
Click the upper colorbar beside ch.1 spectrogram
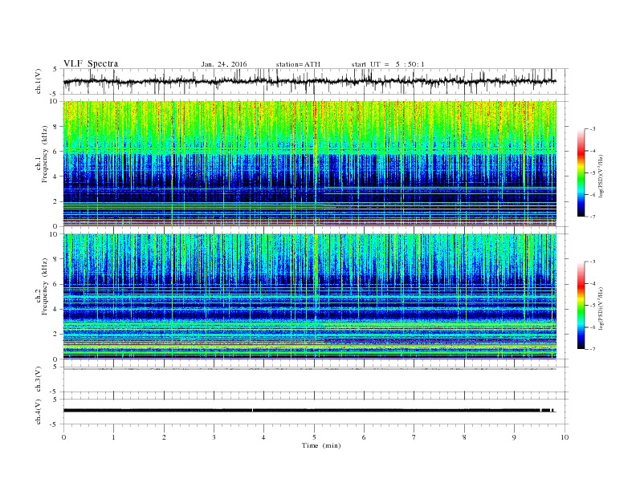pyautogui.click(x=581, y=173)
